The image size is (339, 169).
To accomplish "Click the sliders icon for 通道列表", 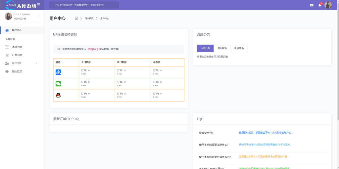I will [x=7, y=47].
